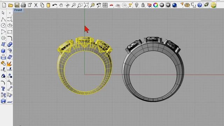
Task: Click the green gem plugin icon
Action: point(206,5)
